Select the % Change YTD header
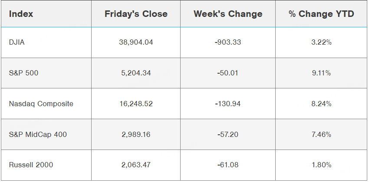The height and width of the screenshot is (182, 369). pos(321,14)
